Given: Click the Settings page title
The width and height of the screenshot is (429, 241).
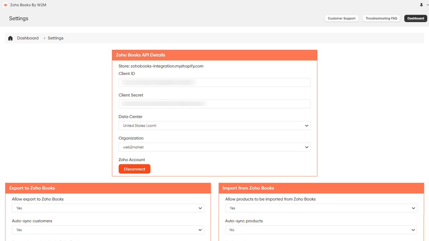Looking at the screenshot, I should pos(19,18).
